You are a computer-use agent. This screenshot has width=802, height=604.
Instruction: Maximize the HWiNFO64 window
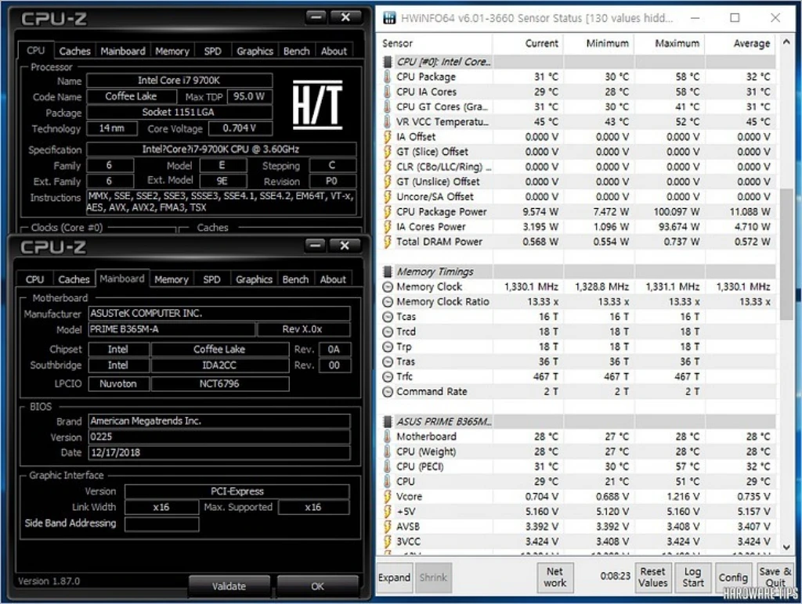(x=735, y=18)
